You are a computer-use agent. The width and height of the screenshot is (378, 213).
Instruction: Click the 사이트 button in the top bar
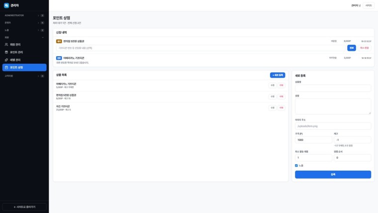(369, 5)
